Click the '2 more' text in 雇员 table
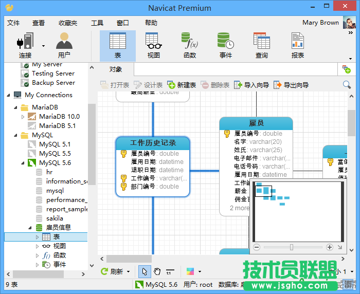Screen dimensions: 360x294 click(x=240, y=208)
